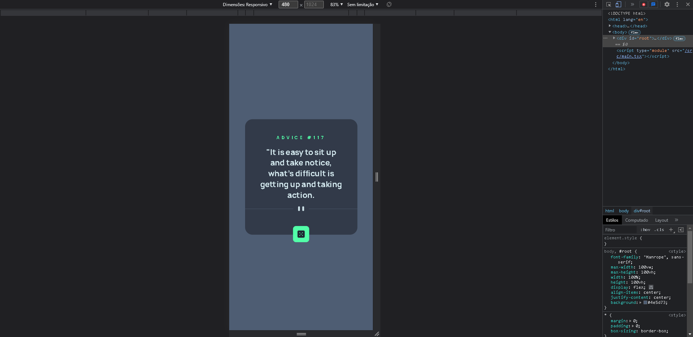693x337 pixels.
Task: Open the Dimensões: Responsivo dropdown
Action: [247, 4]
